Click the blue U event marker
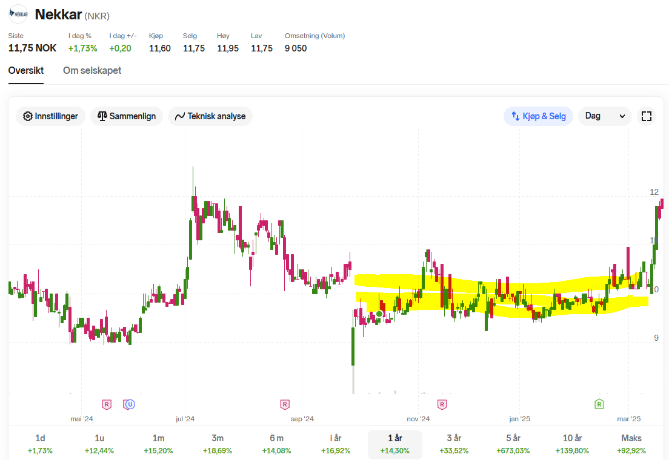The width and height of the screenshot is (669, 460). tap(130, 404)
